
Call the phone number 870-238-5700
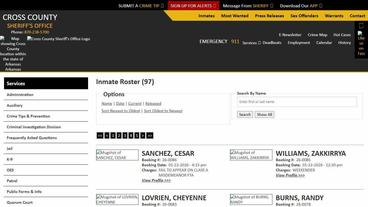[x=36, y=32]
